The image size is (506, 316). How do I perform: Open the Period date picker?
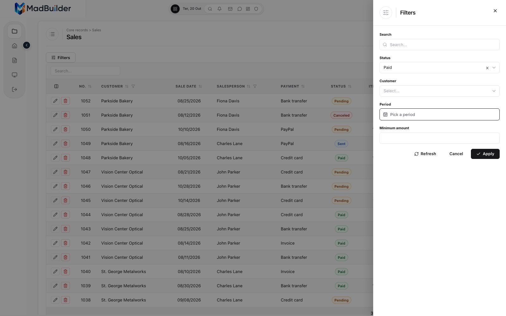pos(439,114)
